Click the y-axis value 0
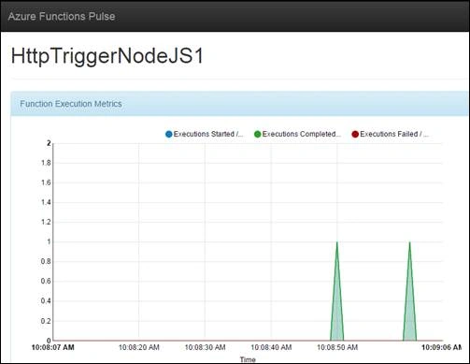The image size is (470, 364). [x=49, y=341]
